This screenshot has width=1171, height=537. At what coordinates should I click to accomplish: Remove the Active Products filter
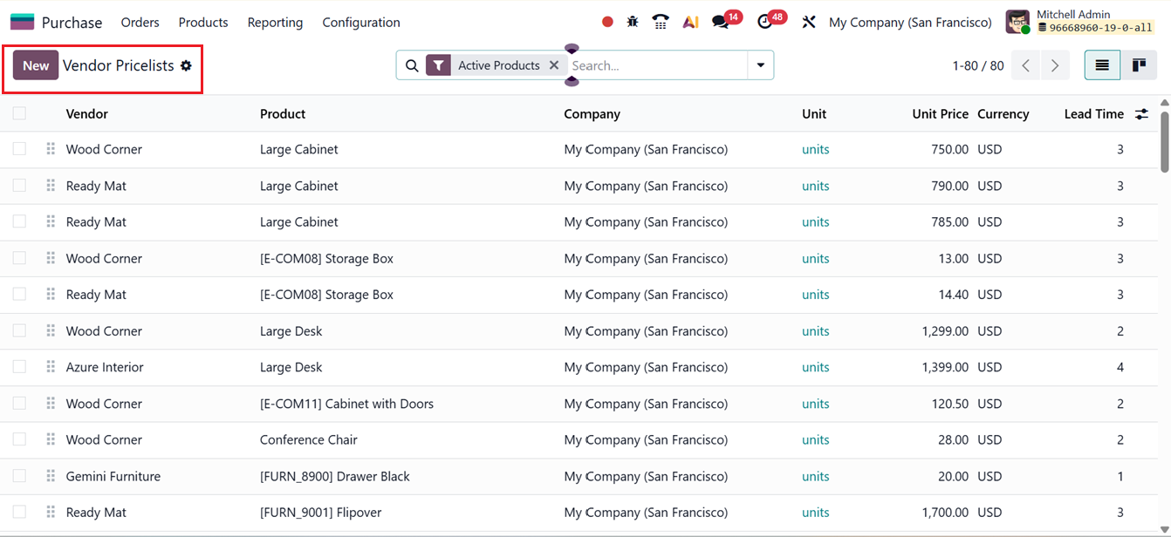pyautogui.click(x=554, y=65)
